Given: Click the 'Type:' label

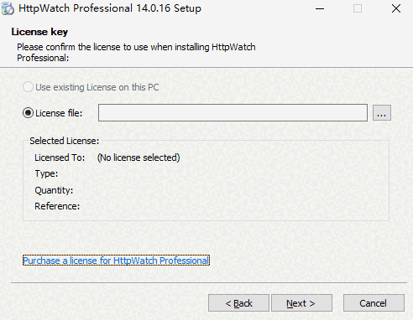Looking at the screenshot, I should click(x=46, y=173).
